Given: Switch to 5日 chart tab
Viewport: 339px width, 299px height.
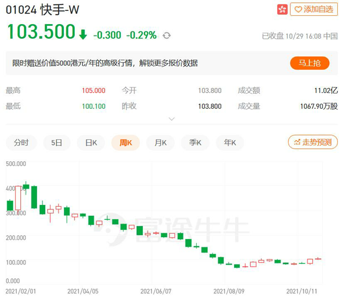Looking at the screenshot, I should pos(57,143).
